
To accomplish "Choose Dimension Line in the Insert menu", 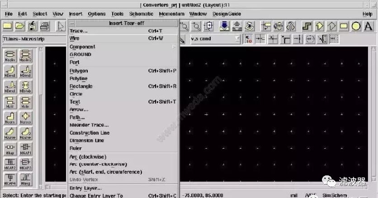I will pos(123,141).
